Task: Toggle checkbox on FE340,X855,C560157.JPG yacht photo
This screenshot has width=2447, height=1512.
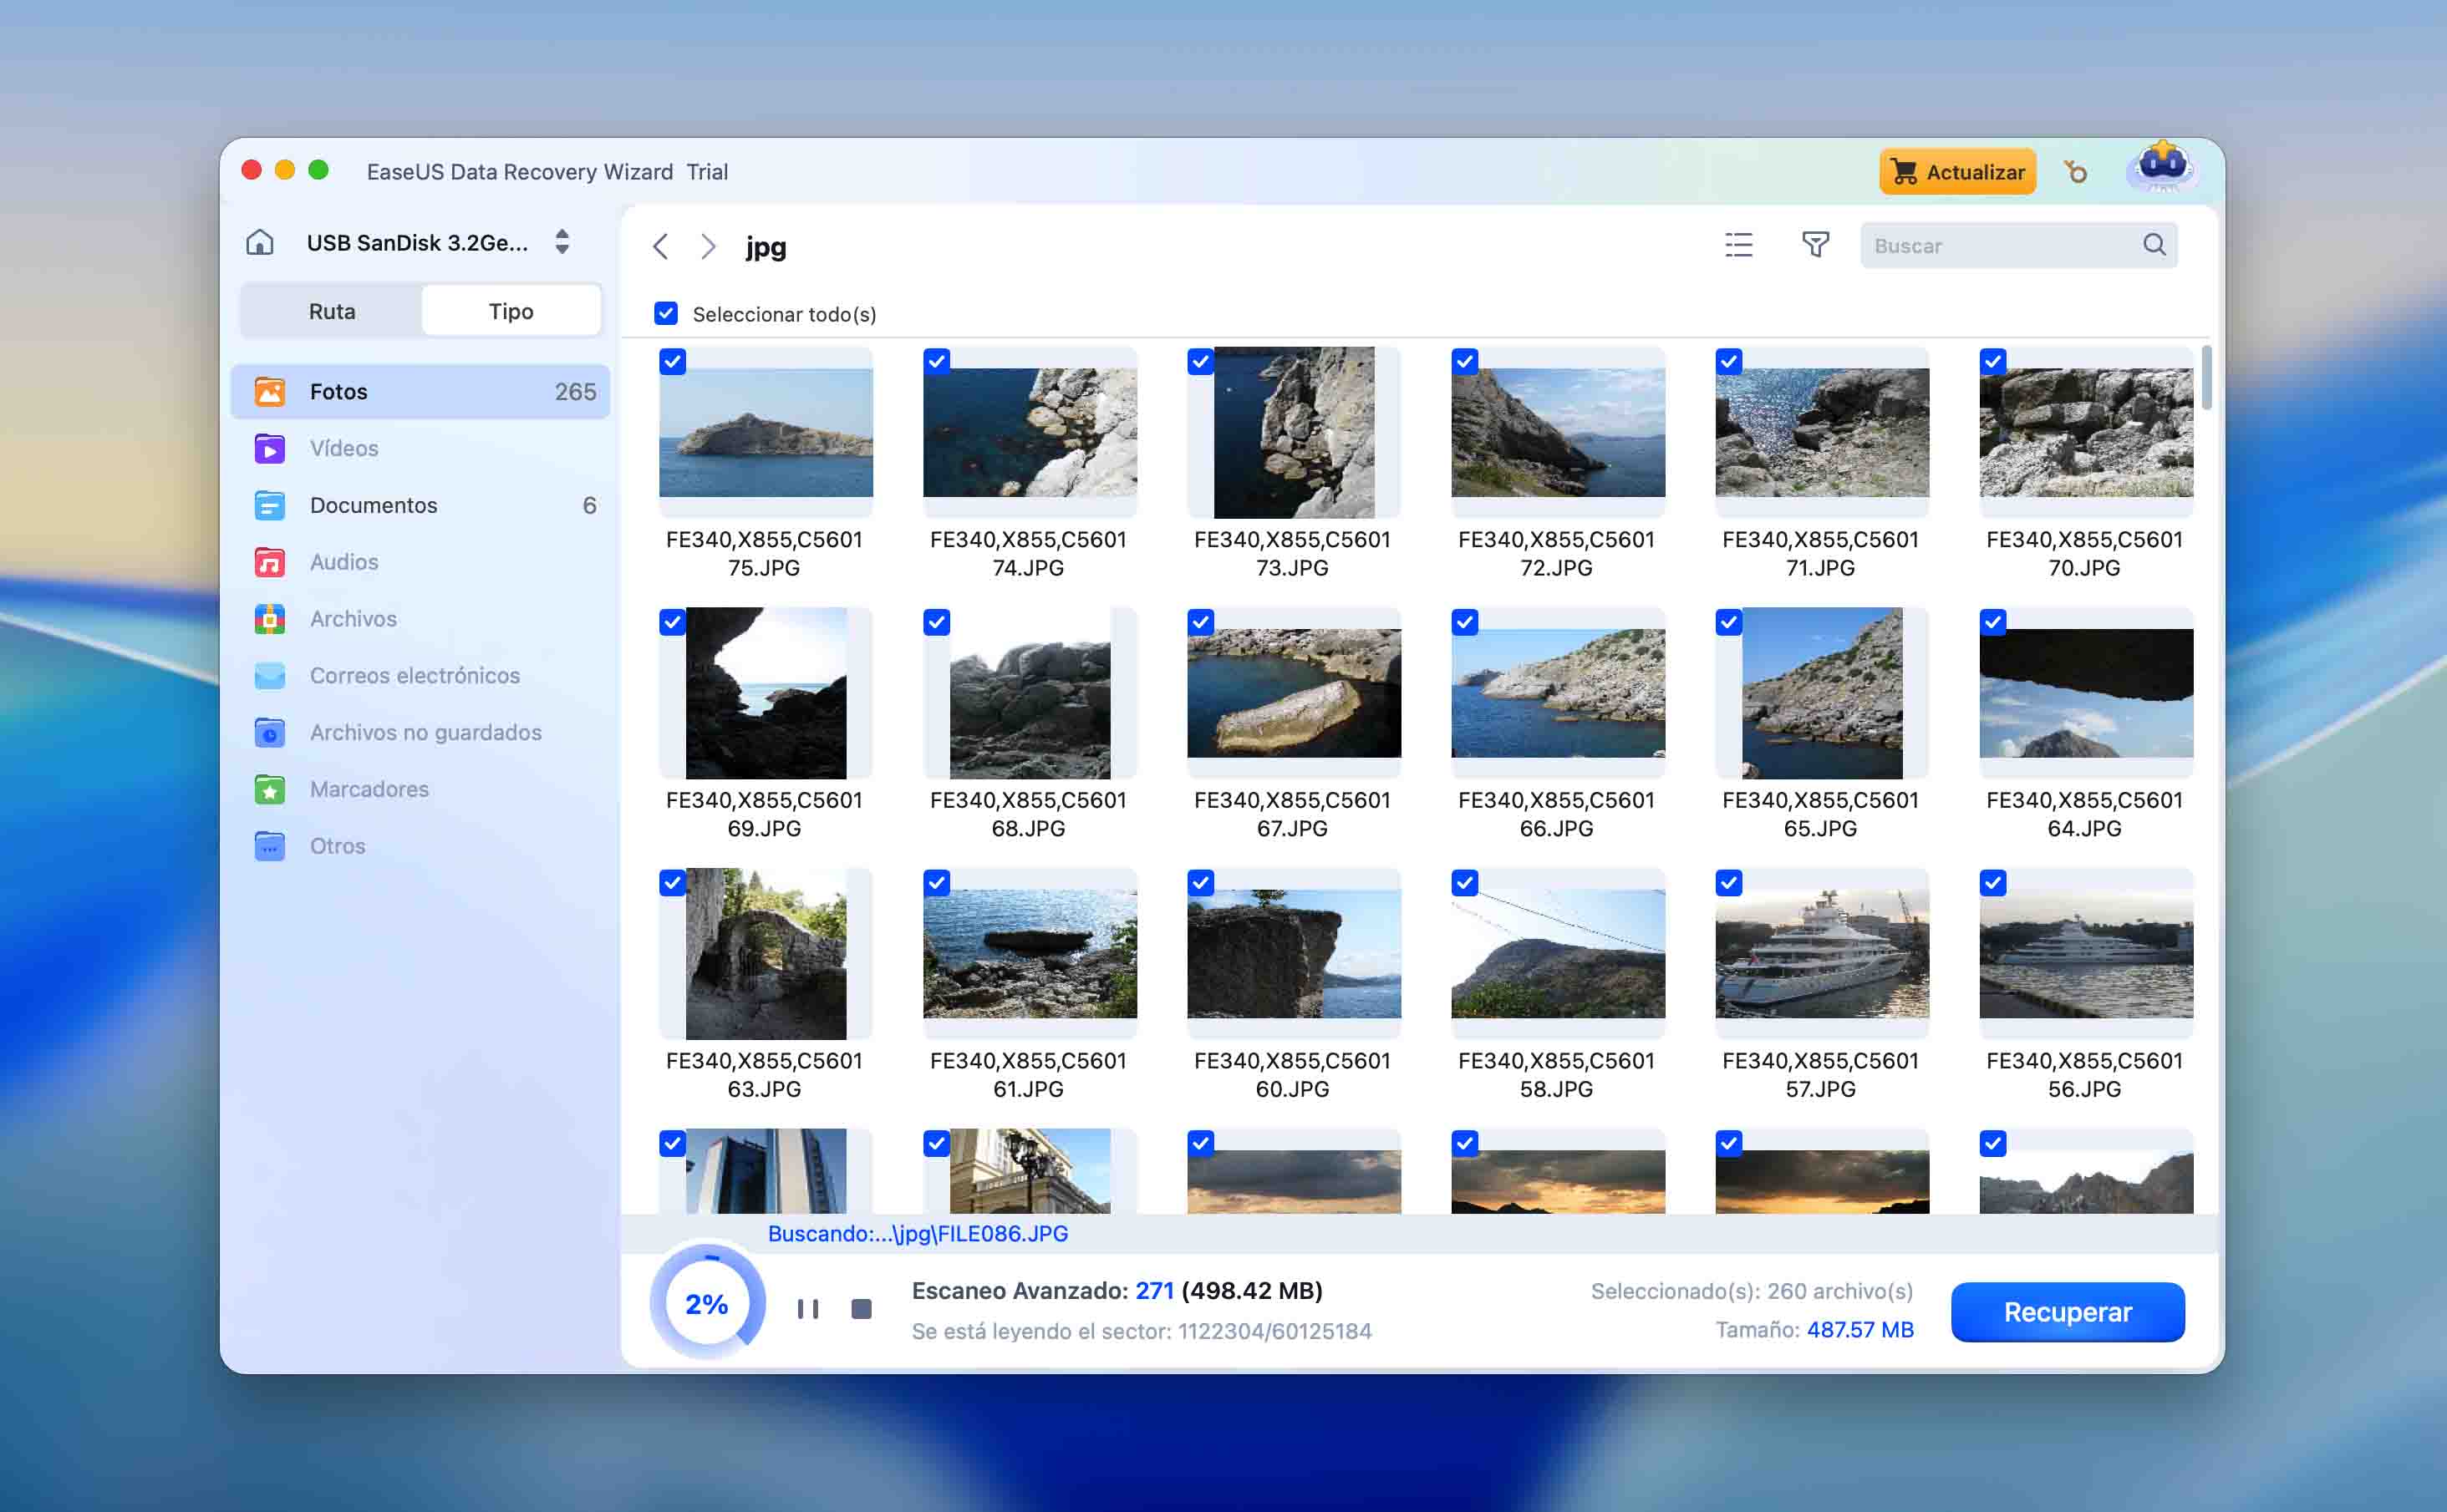Action: point(1729,883)
